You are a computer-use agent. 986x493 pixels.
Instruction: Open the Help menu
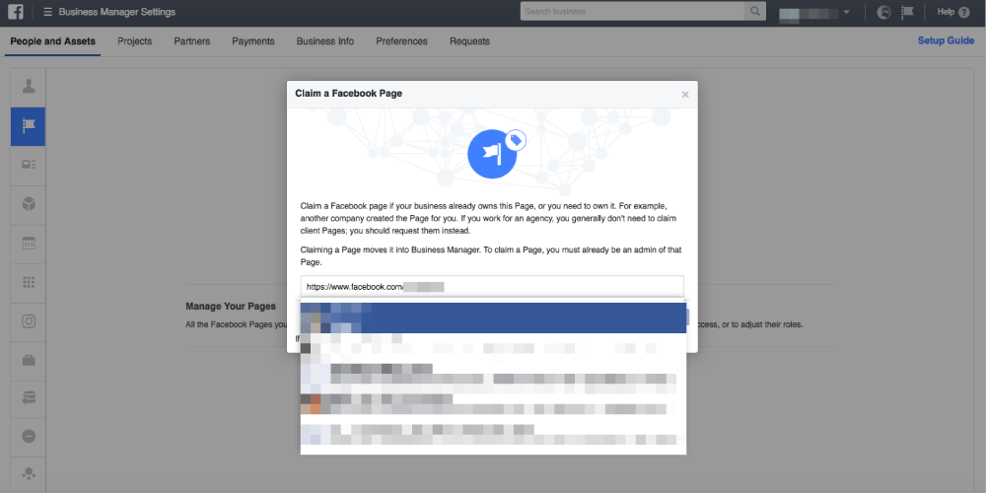click(x=953, y=12)
